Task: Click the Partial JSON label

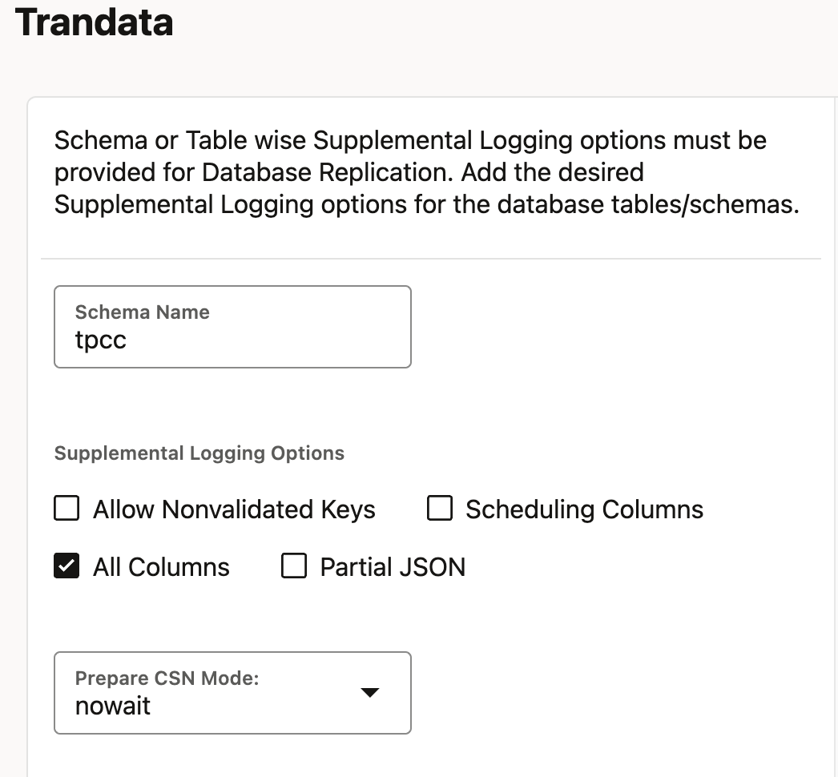Action: (x=392, y=566)
